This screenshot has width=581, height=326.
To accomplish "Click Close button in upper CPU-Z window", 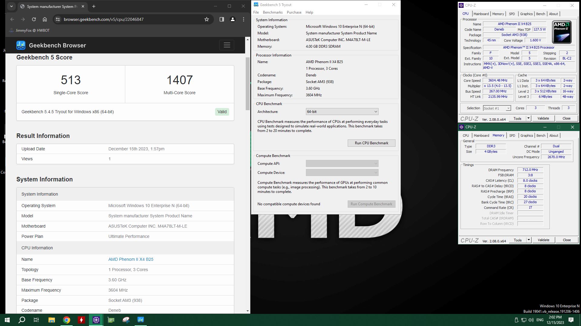I will pyautogui.click(x=566, y=118).
